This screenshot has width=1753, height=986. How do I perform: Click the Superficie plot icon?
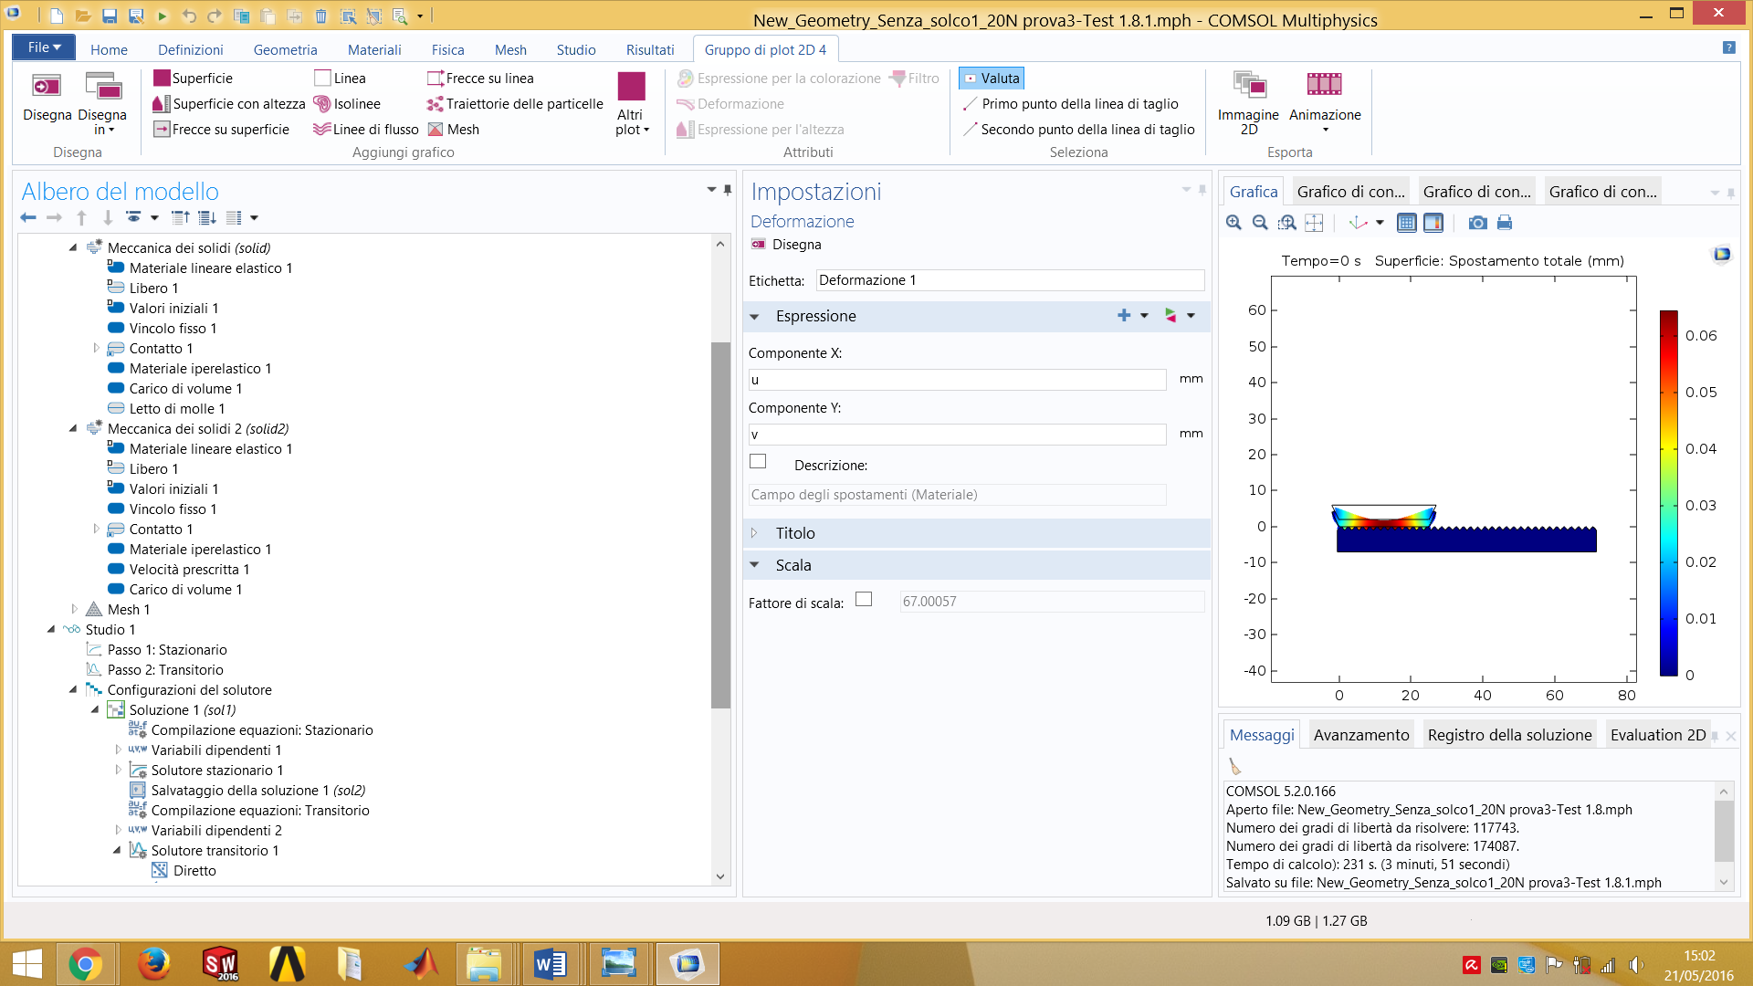162,79
